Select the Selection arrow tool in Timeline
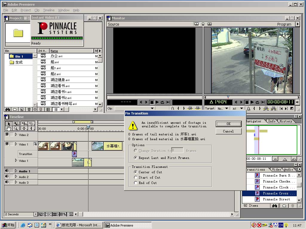Image resolution: width=306 pixels, height=229 pixels. point(9,123)
